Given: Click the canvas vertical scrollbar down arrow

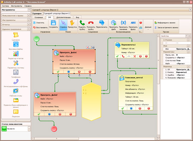Looking at the screenshot, I should tap(158, 136).
